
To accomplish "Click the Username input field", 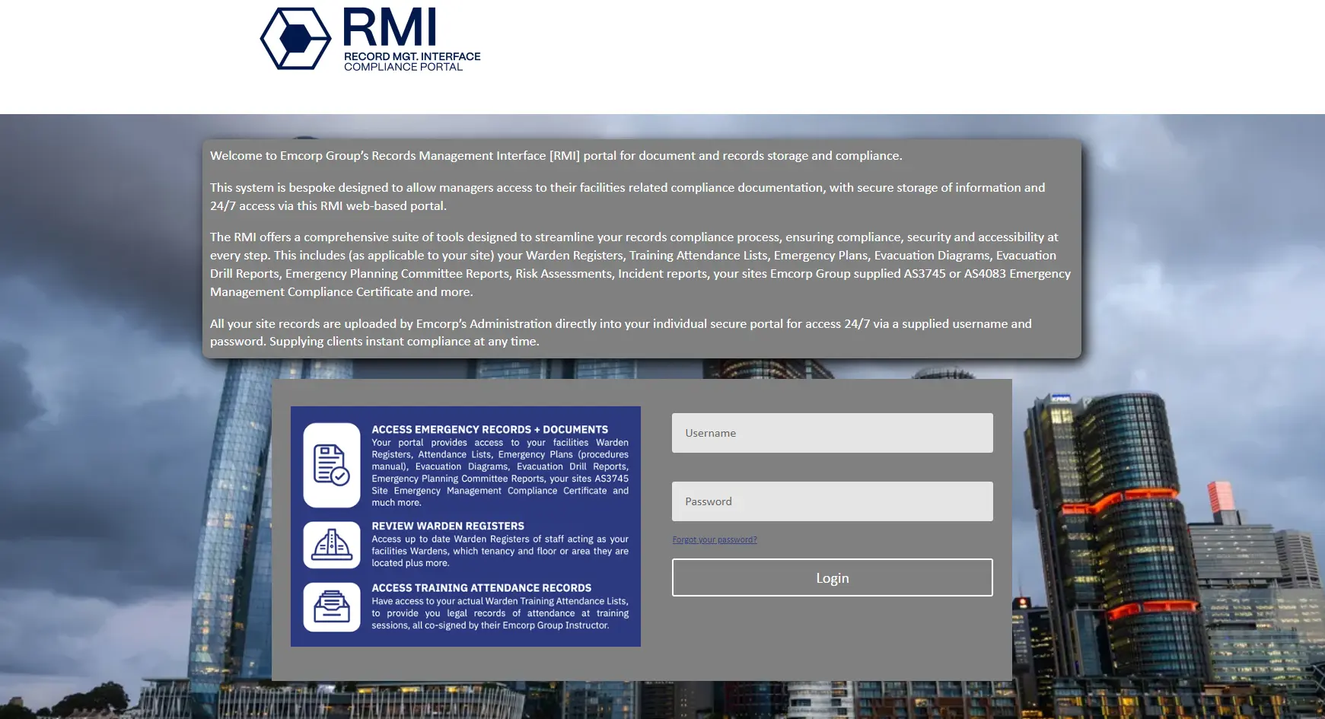I will (832, 432).
